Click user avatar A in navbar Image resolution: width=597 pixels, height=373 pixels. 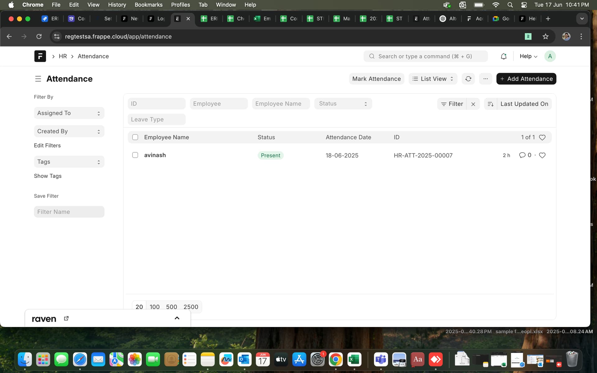pyautogui.click(x=550, y=56)
